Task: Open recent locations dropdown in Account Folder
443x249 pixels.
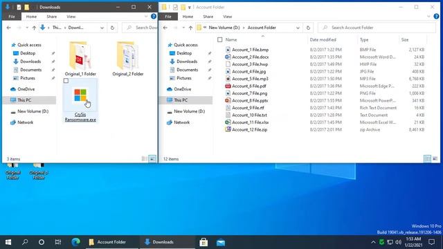Action: (183, 28)
